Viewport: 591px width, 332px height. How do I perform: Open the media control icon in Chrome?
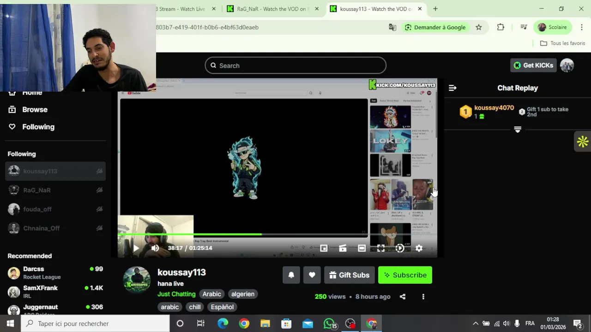(524, 27)
